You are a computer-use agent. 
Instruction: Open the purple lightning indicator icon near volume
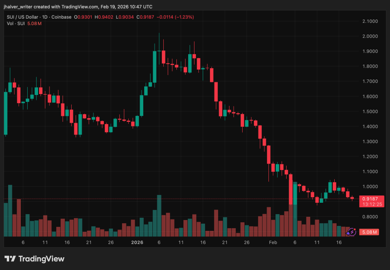pyautogui.click(x=352, y=232)
